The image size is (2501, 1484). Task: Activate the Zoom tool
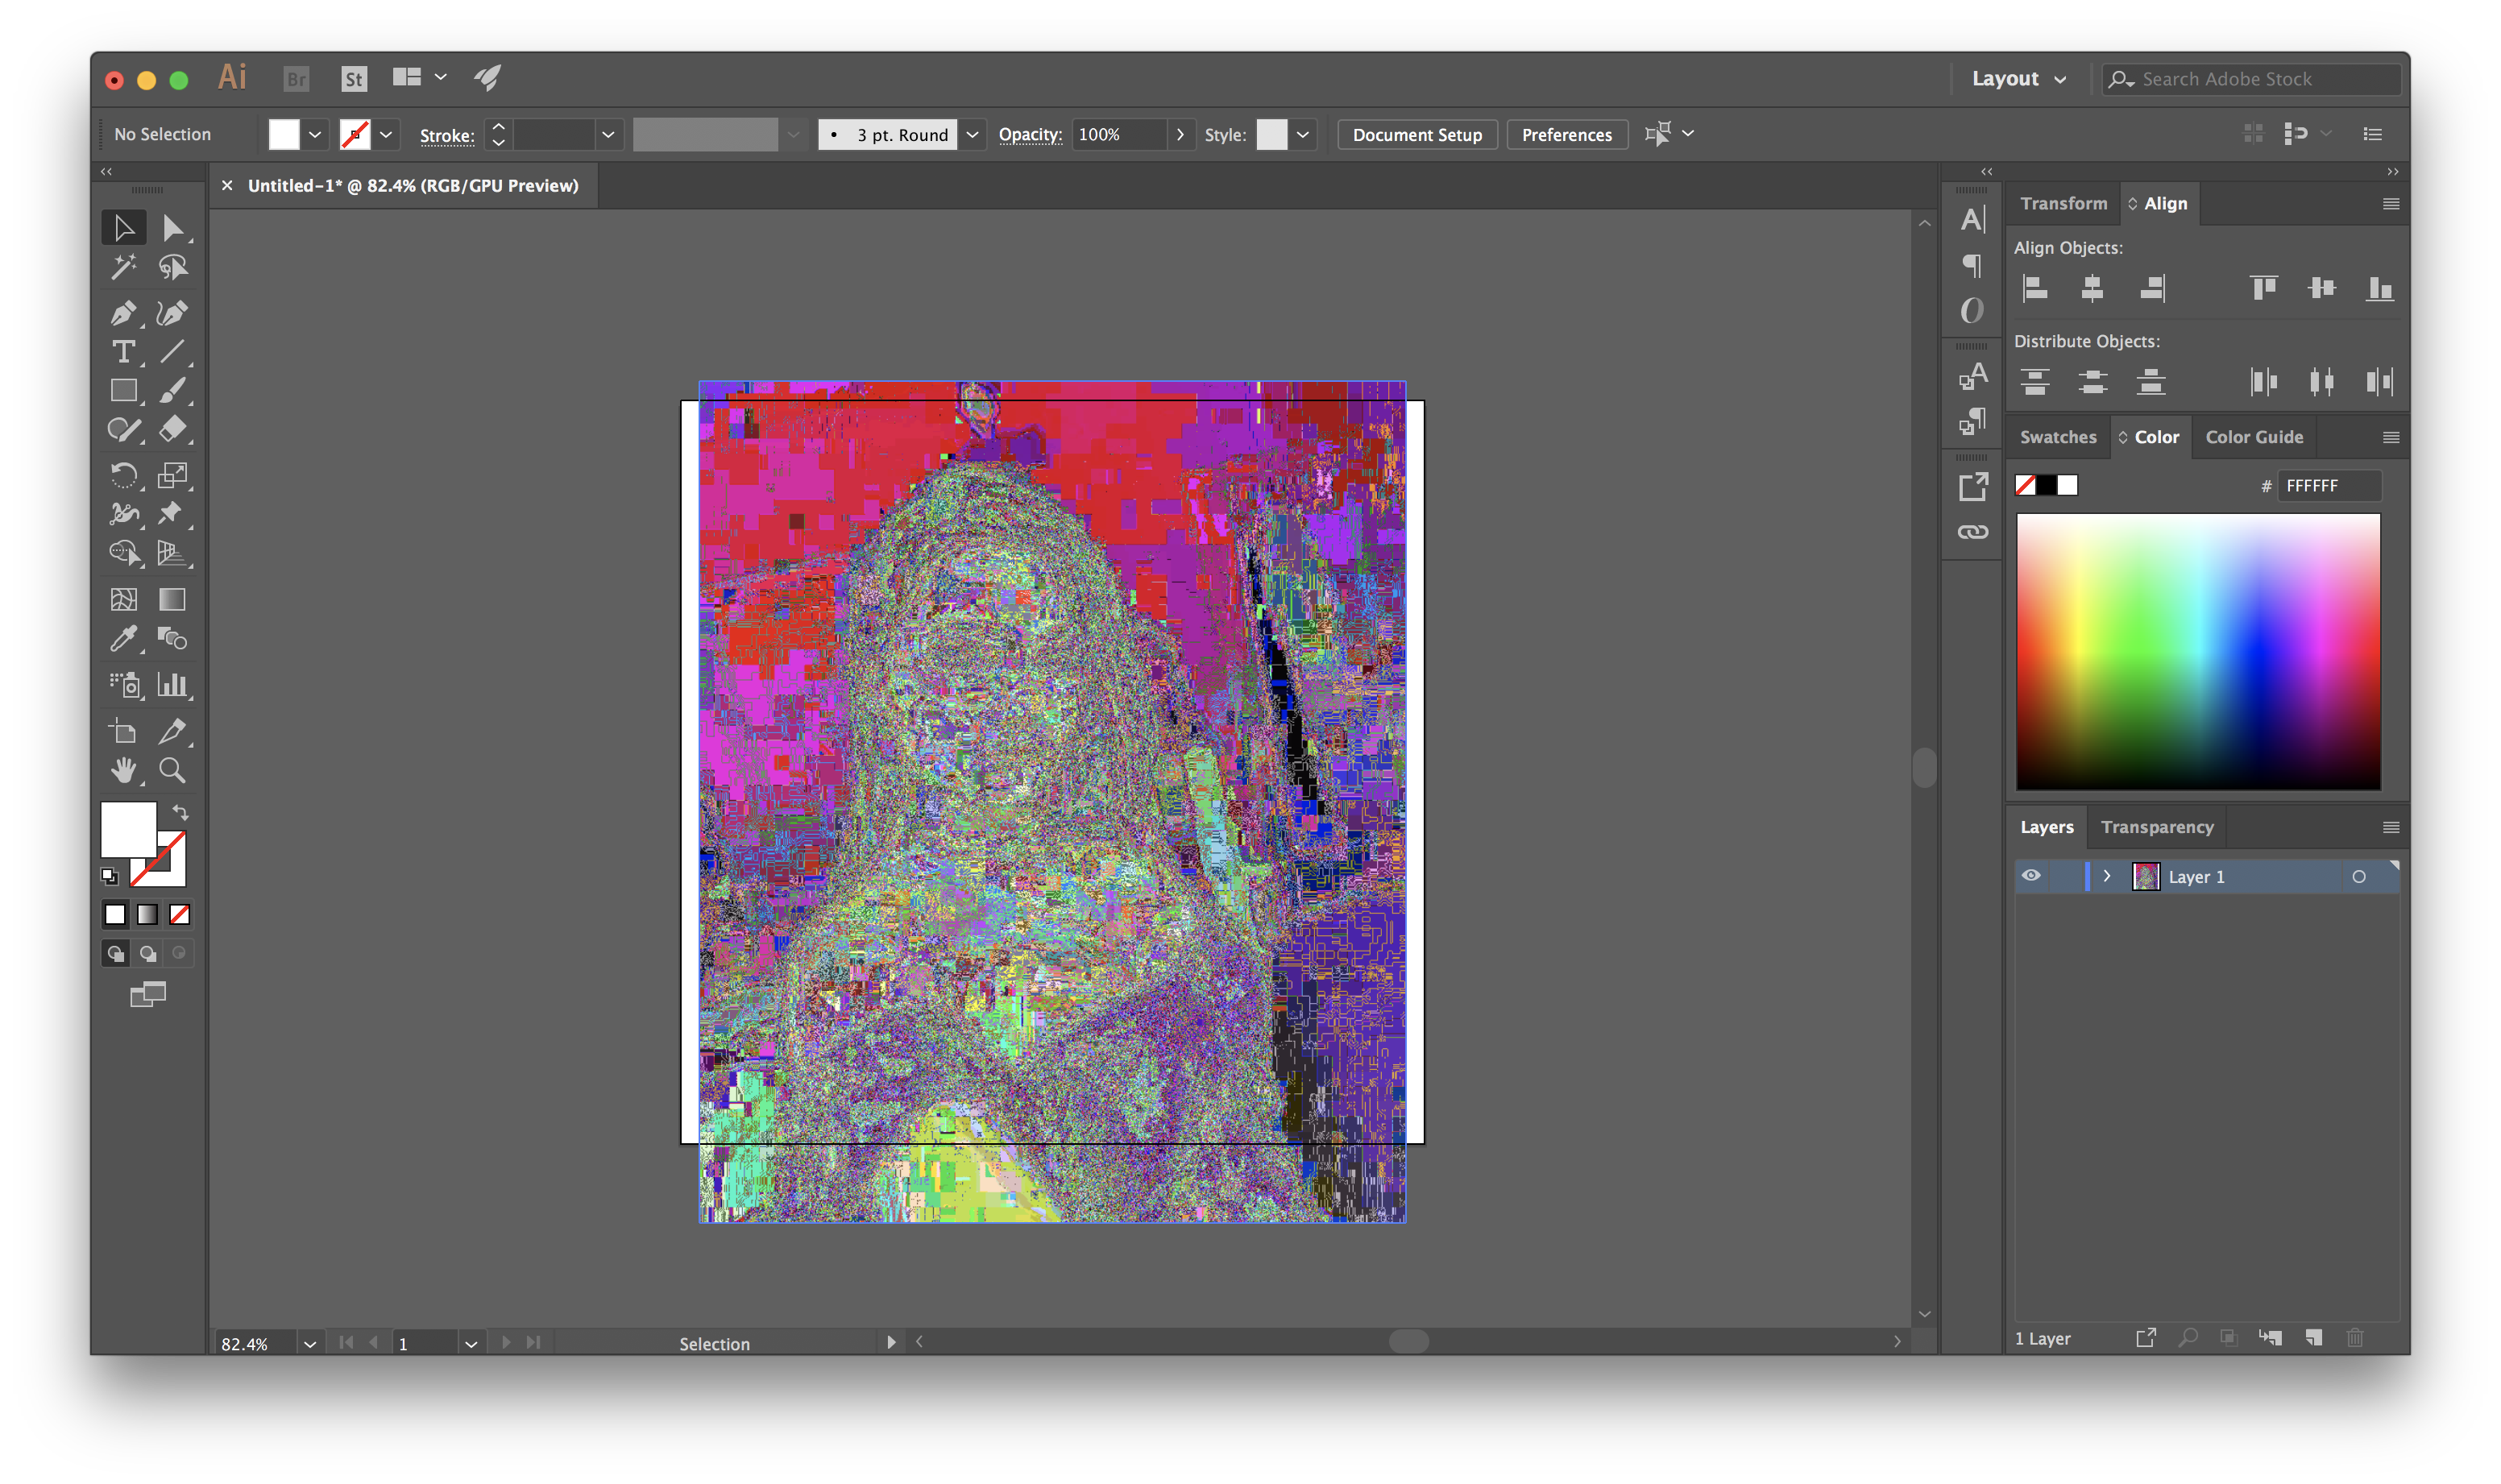[172, 770]
